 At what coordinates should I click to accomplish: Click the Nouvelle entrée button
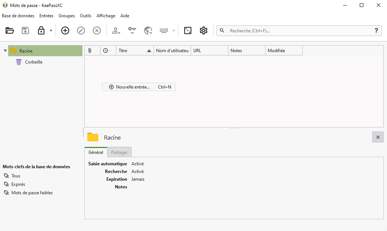point(138,87)
